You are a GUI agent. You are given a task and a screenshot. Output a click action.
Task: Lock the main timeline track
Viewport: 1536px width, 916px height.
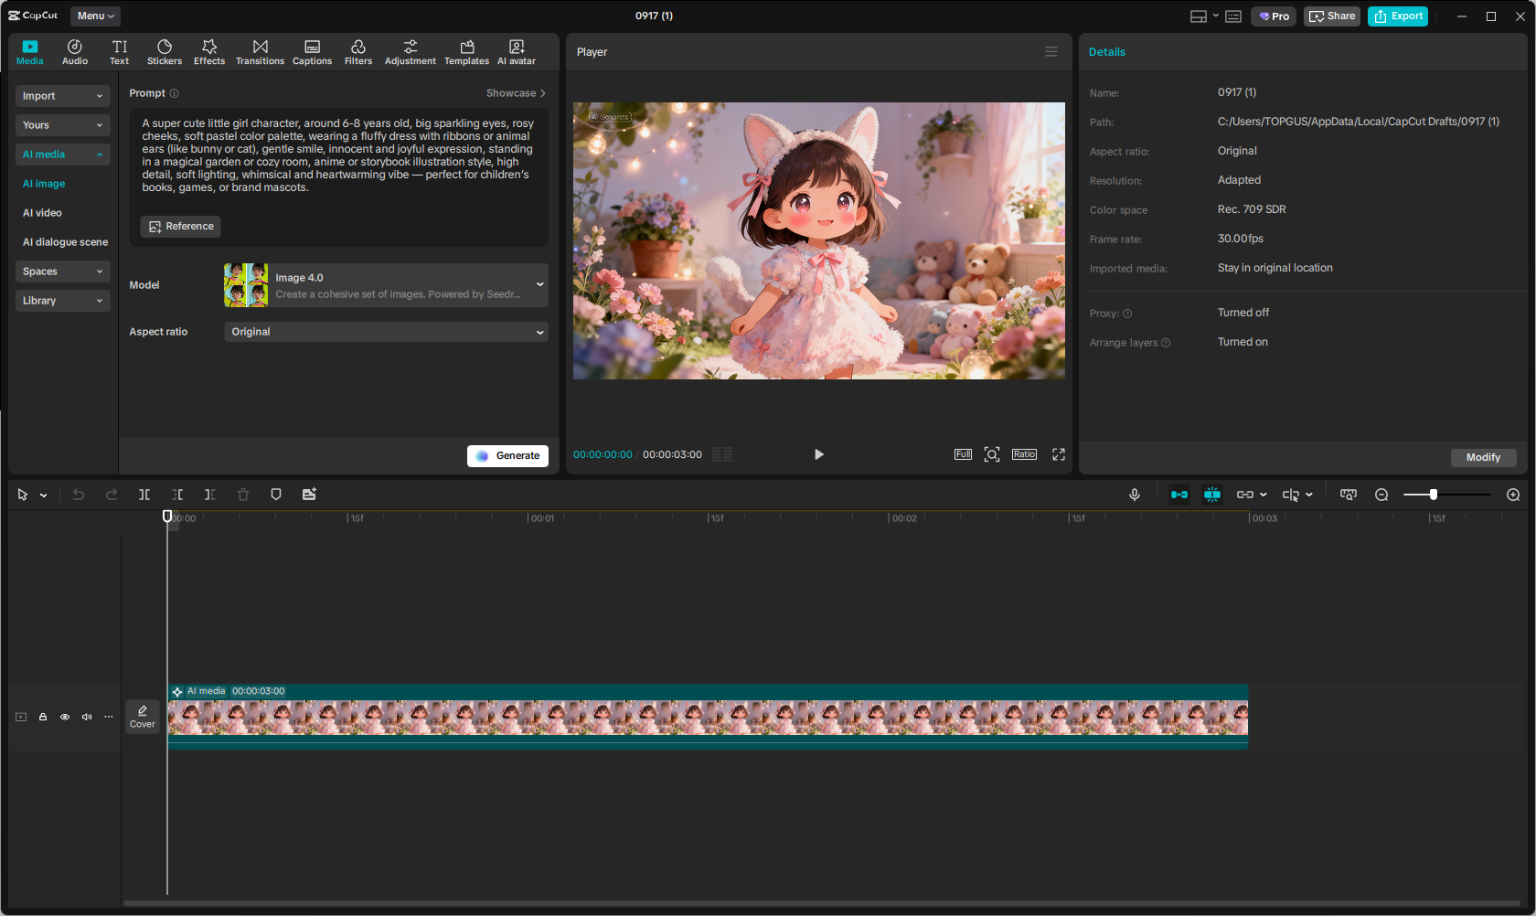tap(43, 717)
